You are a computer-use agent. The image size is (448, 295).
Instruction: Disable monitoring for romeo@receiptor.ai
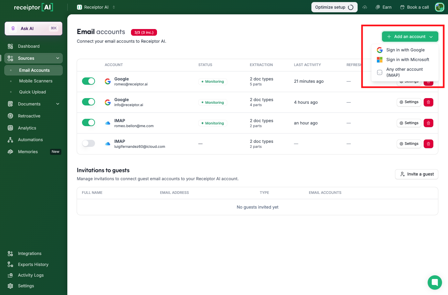pyautogui.click(x=88, y=81)
